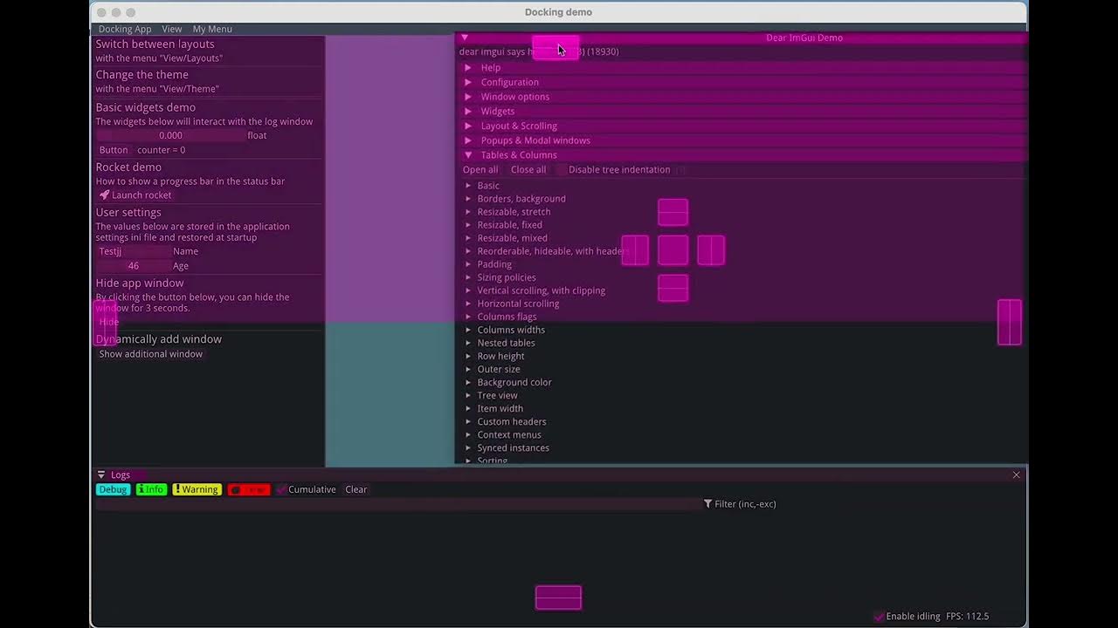This screenshot has width=1118, height=628.
Task: Click the FPS: 112.5 status text
Action: (967, 616)
